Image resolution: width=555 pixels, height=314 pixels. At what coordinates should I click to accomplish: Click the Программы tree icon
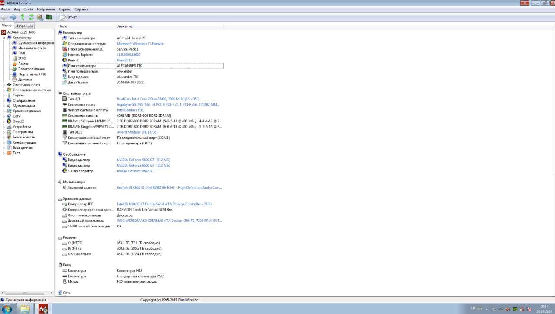9,132
